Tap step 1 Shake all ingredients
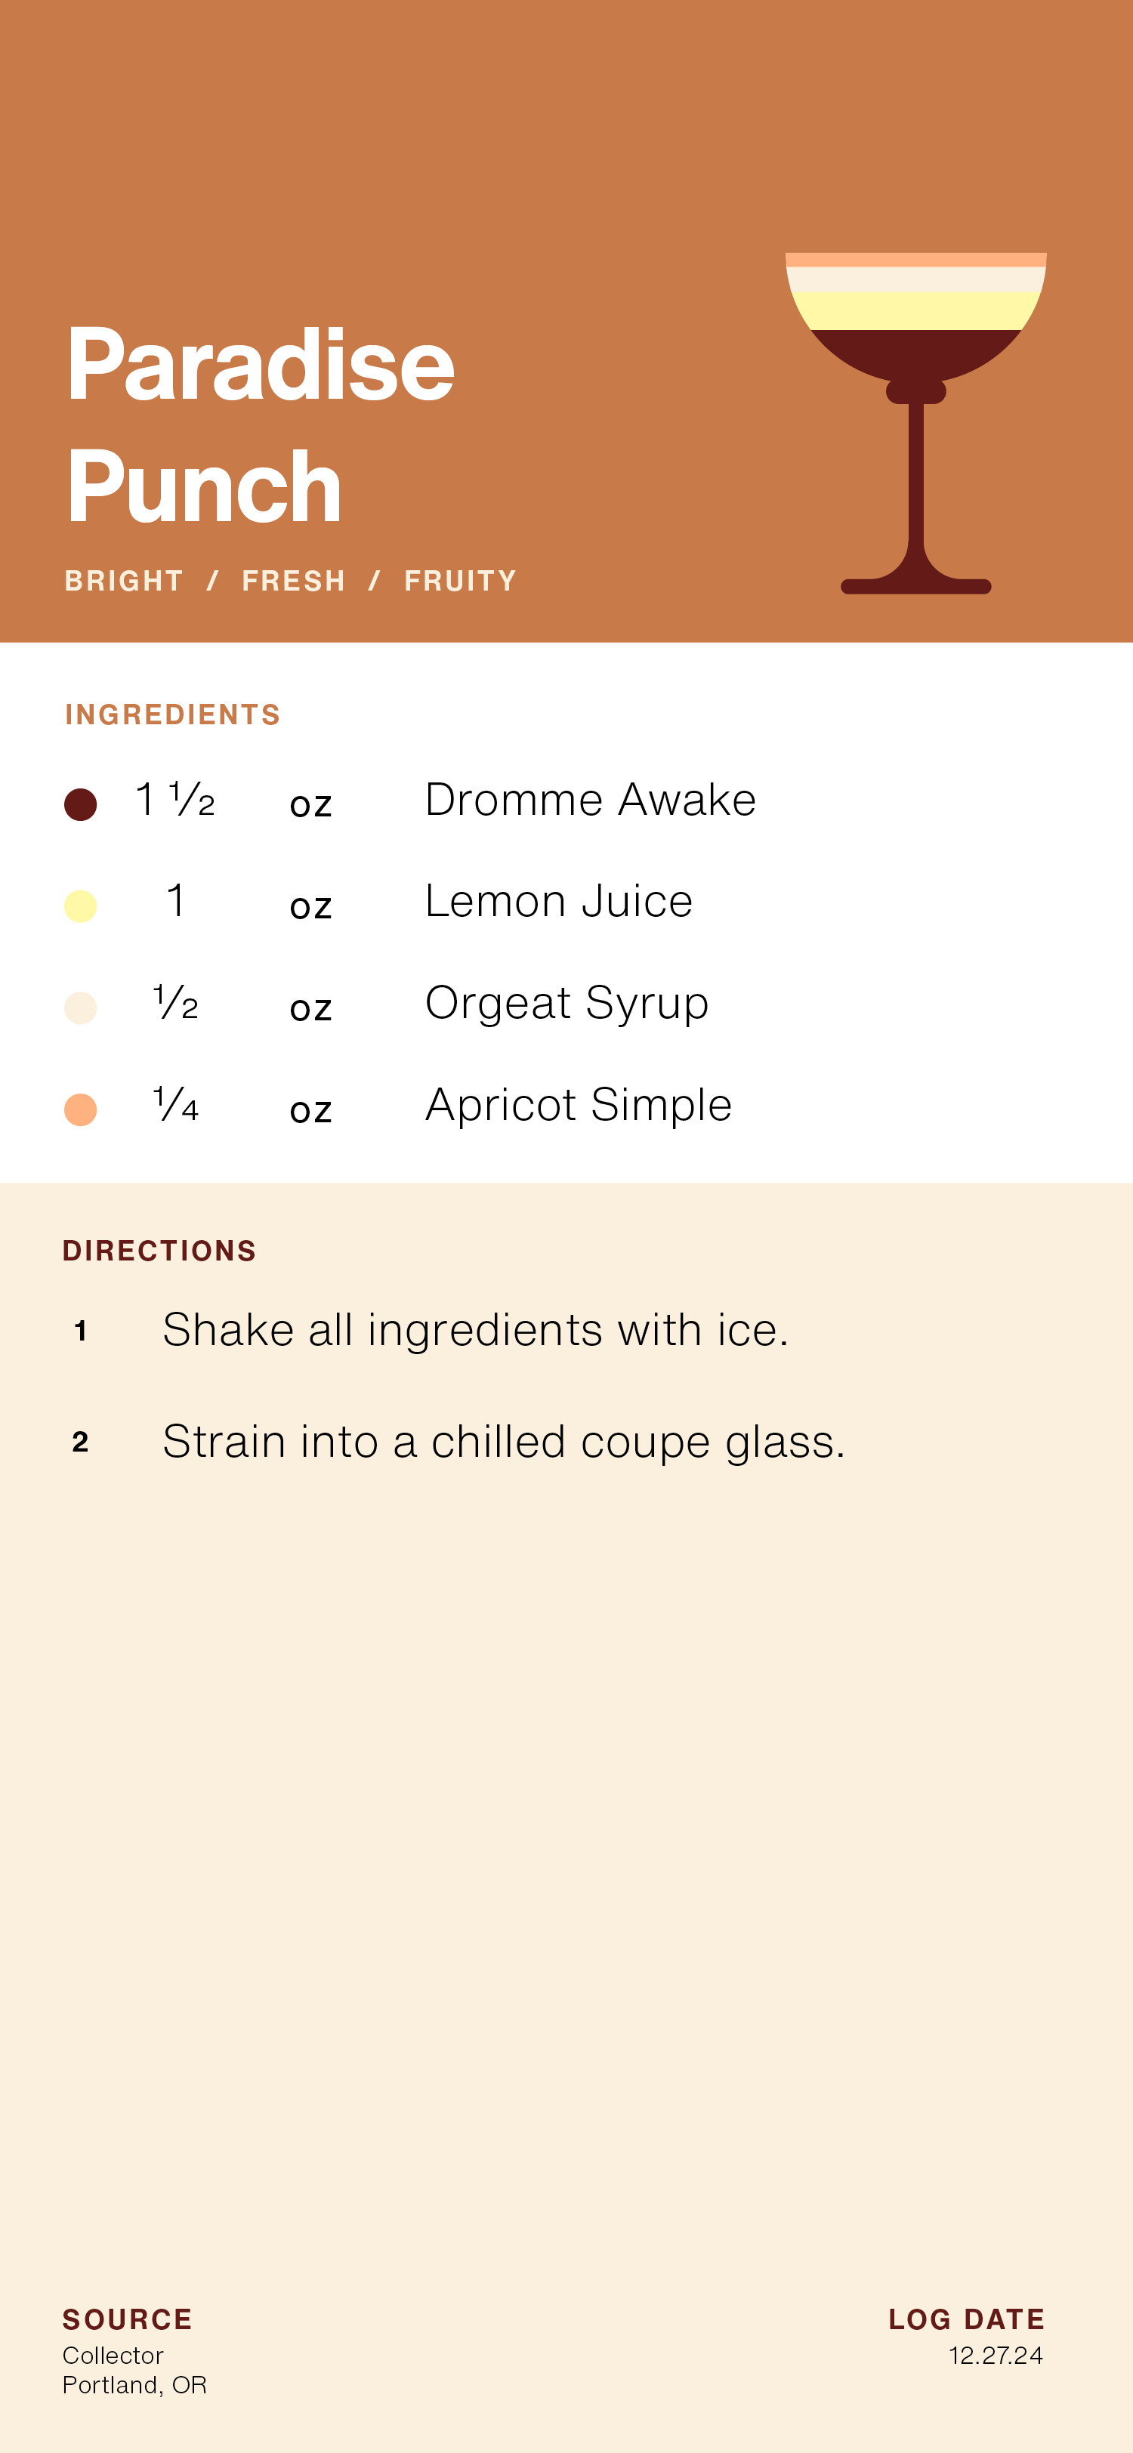The width and height of the screenshot is (1133, 2453). coord(475,1330)
